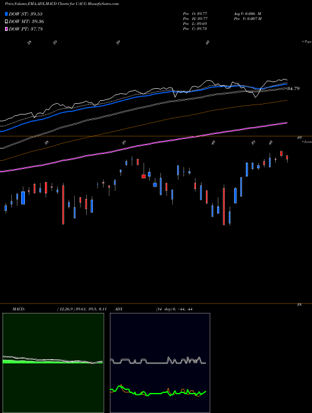The image size is (312, 413).
Task: Click the Pre V: 0.007 M value
Action: [247, 18]
